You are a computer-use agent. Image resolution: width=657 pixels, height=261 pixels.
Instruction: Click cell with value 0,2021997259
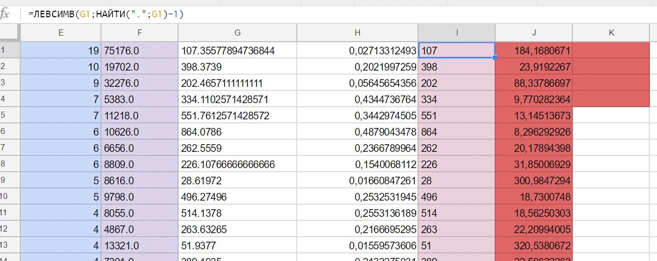tap(358, 67)
